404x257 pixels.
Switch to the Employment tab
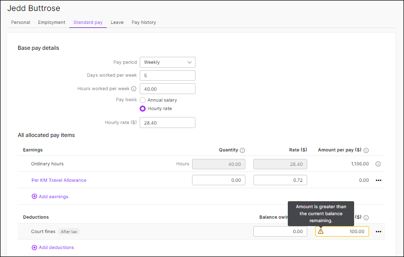(x=51, y=22)
